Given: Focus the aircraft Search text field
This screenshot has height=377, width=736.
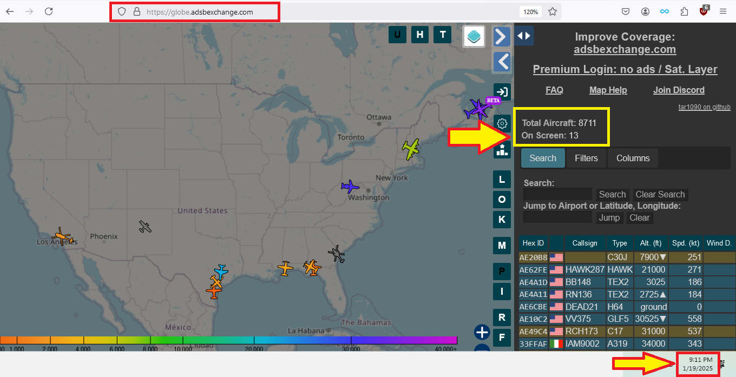Looking at the screenshot, I should (557, 194).
